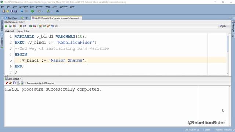Click the New file icon in main toolbar
The image size is (235, 132).
[4, 11]
